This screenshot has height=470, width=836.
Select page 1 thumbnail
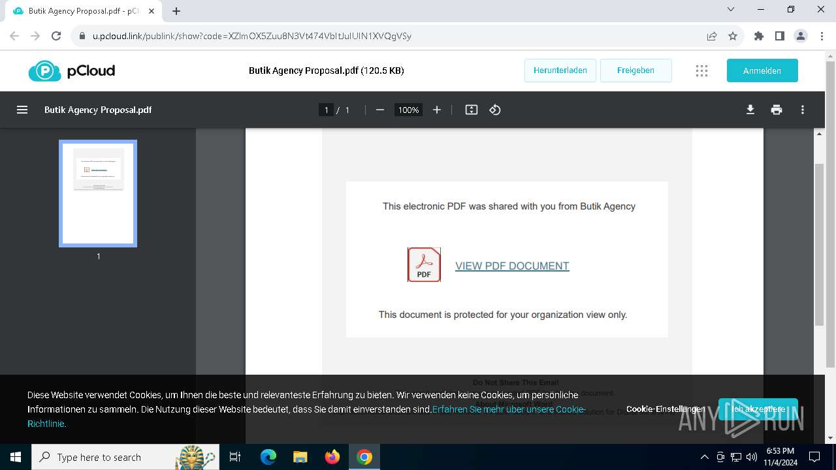(x=98, y=193)
